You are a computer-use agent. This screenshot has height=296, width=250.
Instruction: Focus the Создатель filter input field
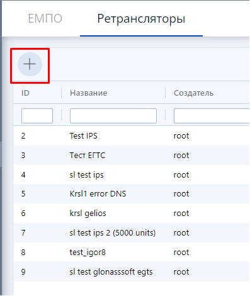pos(212,116)
